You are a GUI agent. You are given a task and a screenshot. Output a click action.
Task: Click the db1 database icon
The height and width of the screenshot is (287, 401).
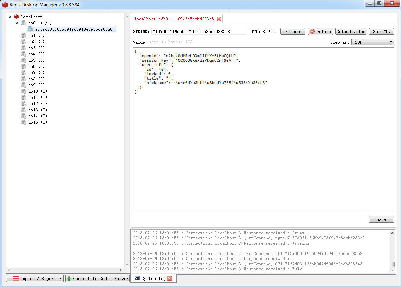[x=23, y=35]
